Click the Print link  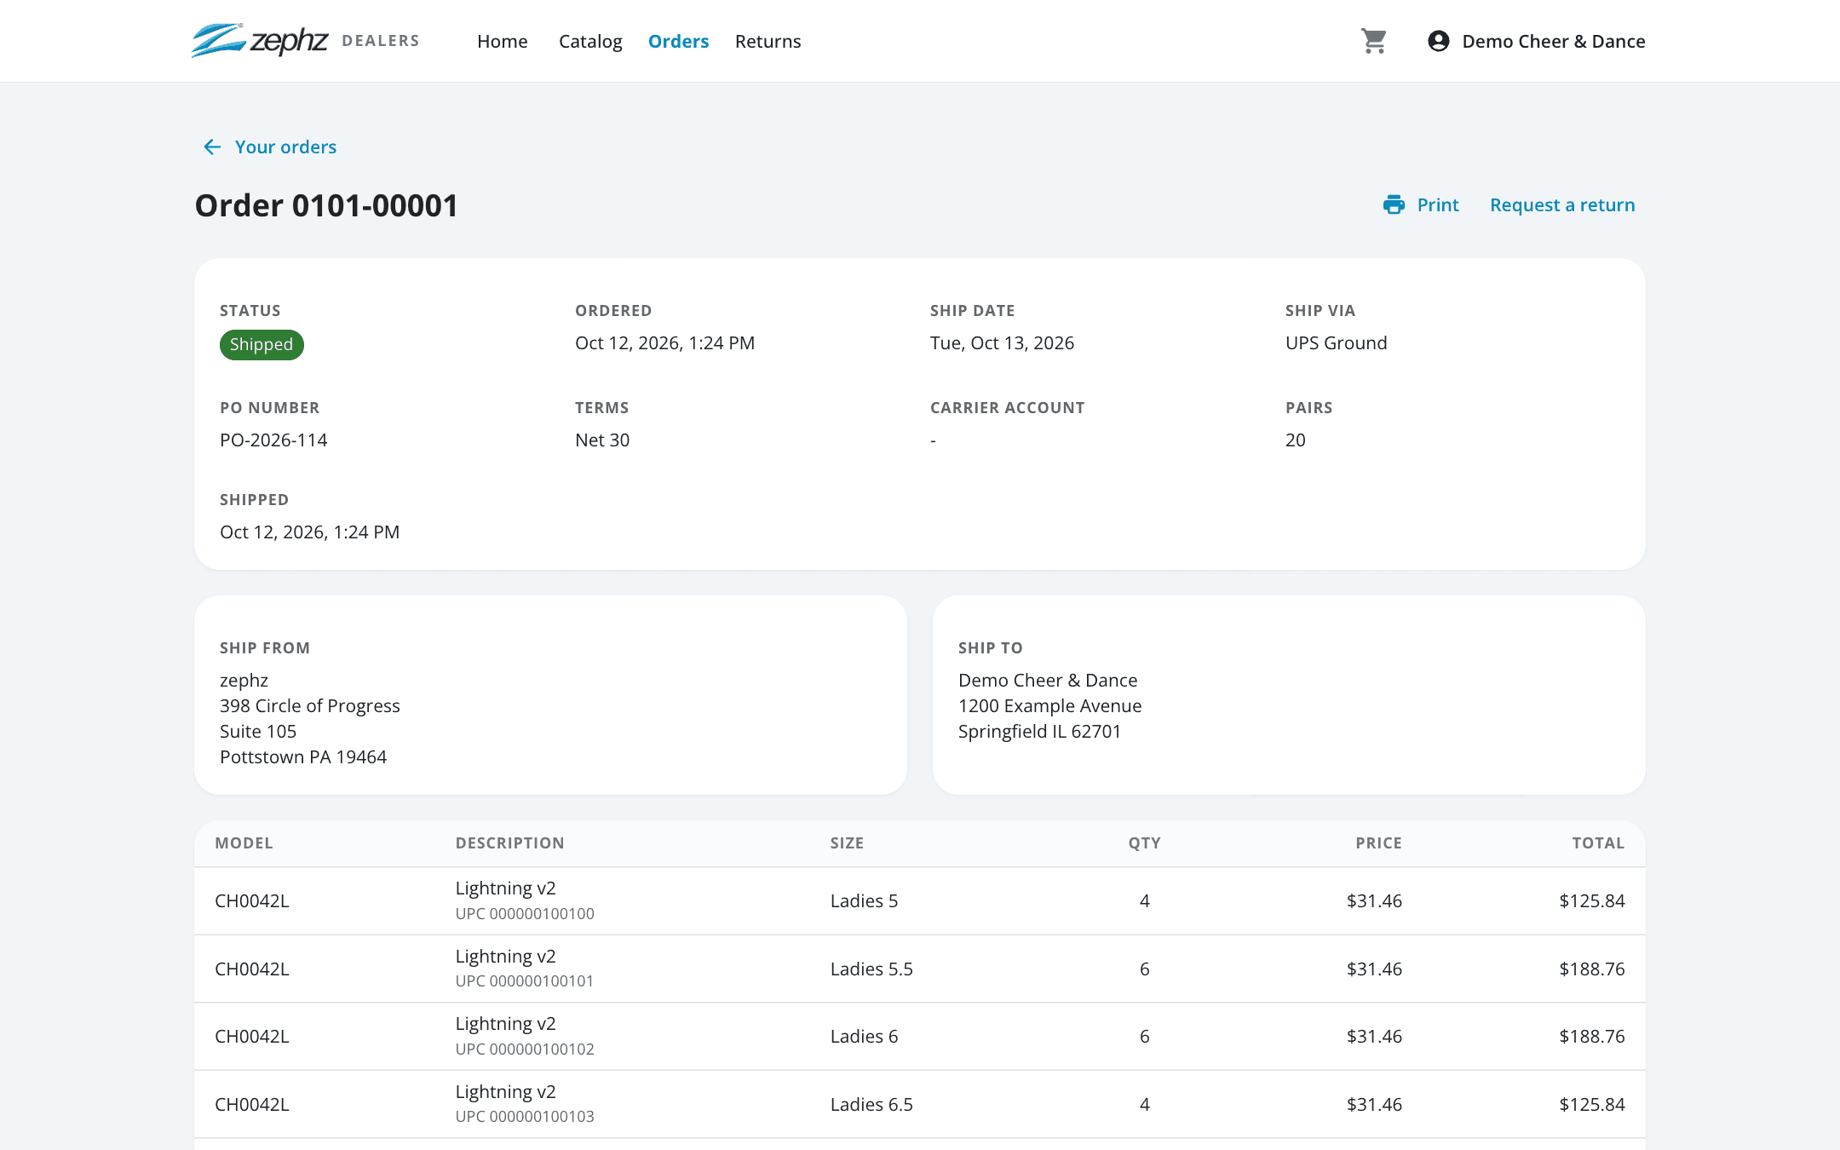(1438, 204)
